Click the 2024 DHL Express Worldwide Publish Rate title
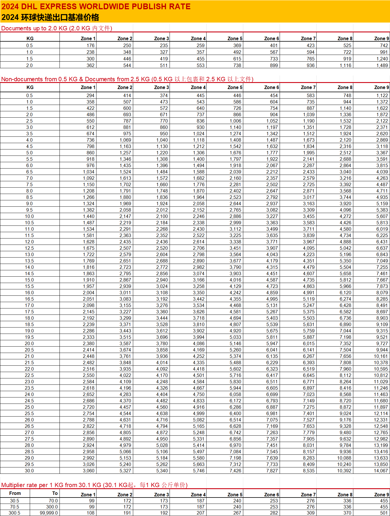 (96, 6)
